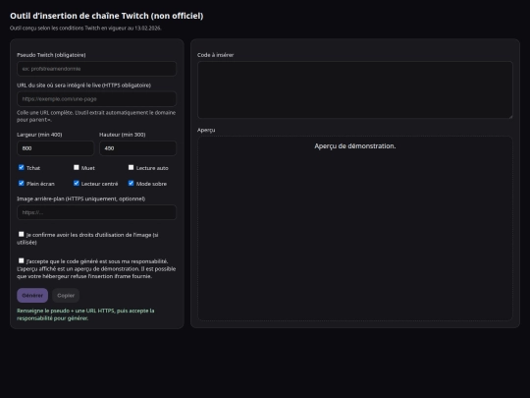Click the Pseudo Twitch input field
The width and height of the screenshot is (530, 398).
[96, 69]
